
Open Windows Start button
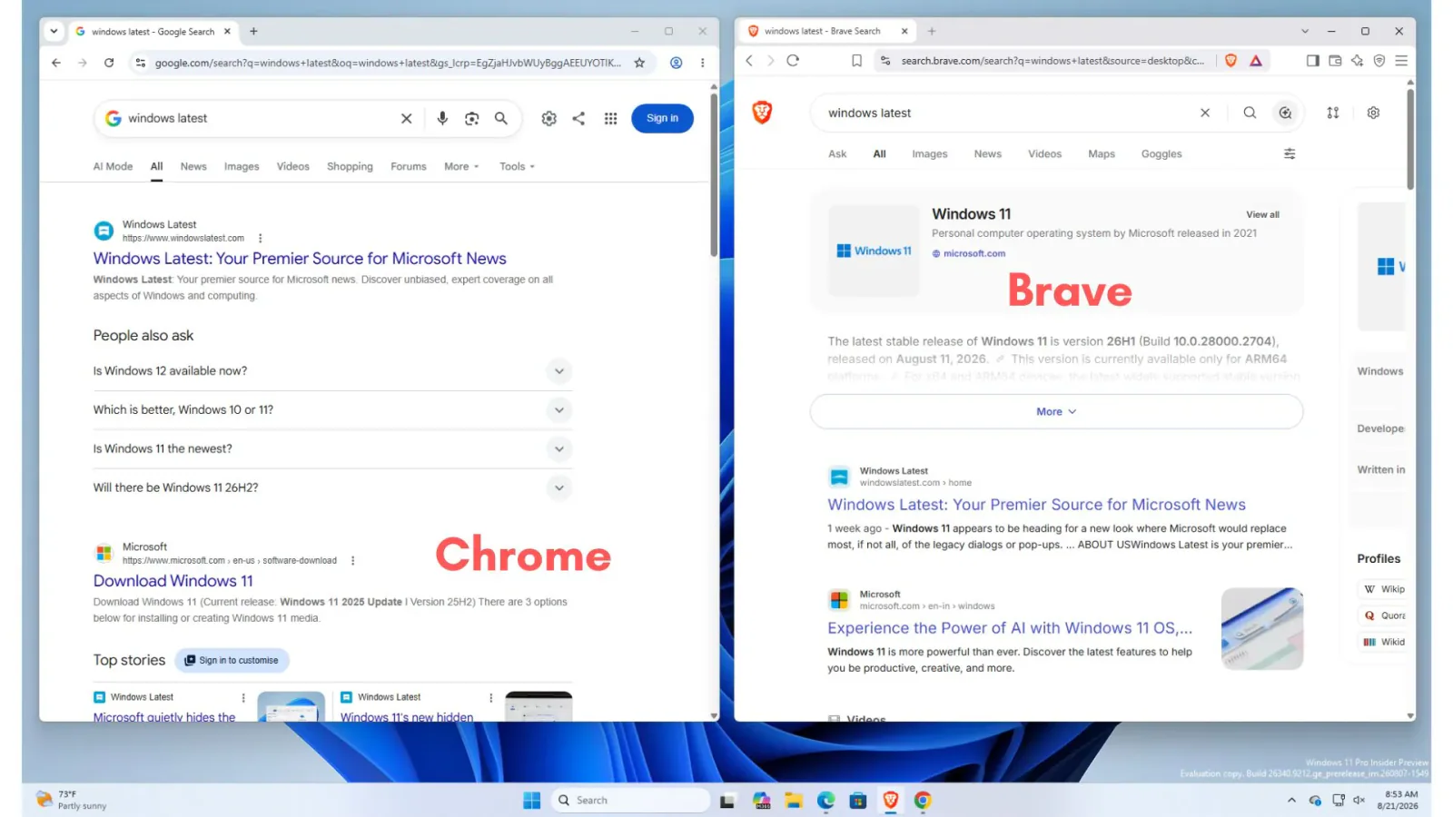(x=532, y=800)
